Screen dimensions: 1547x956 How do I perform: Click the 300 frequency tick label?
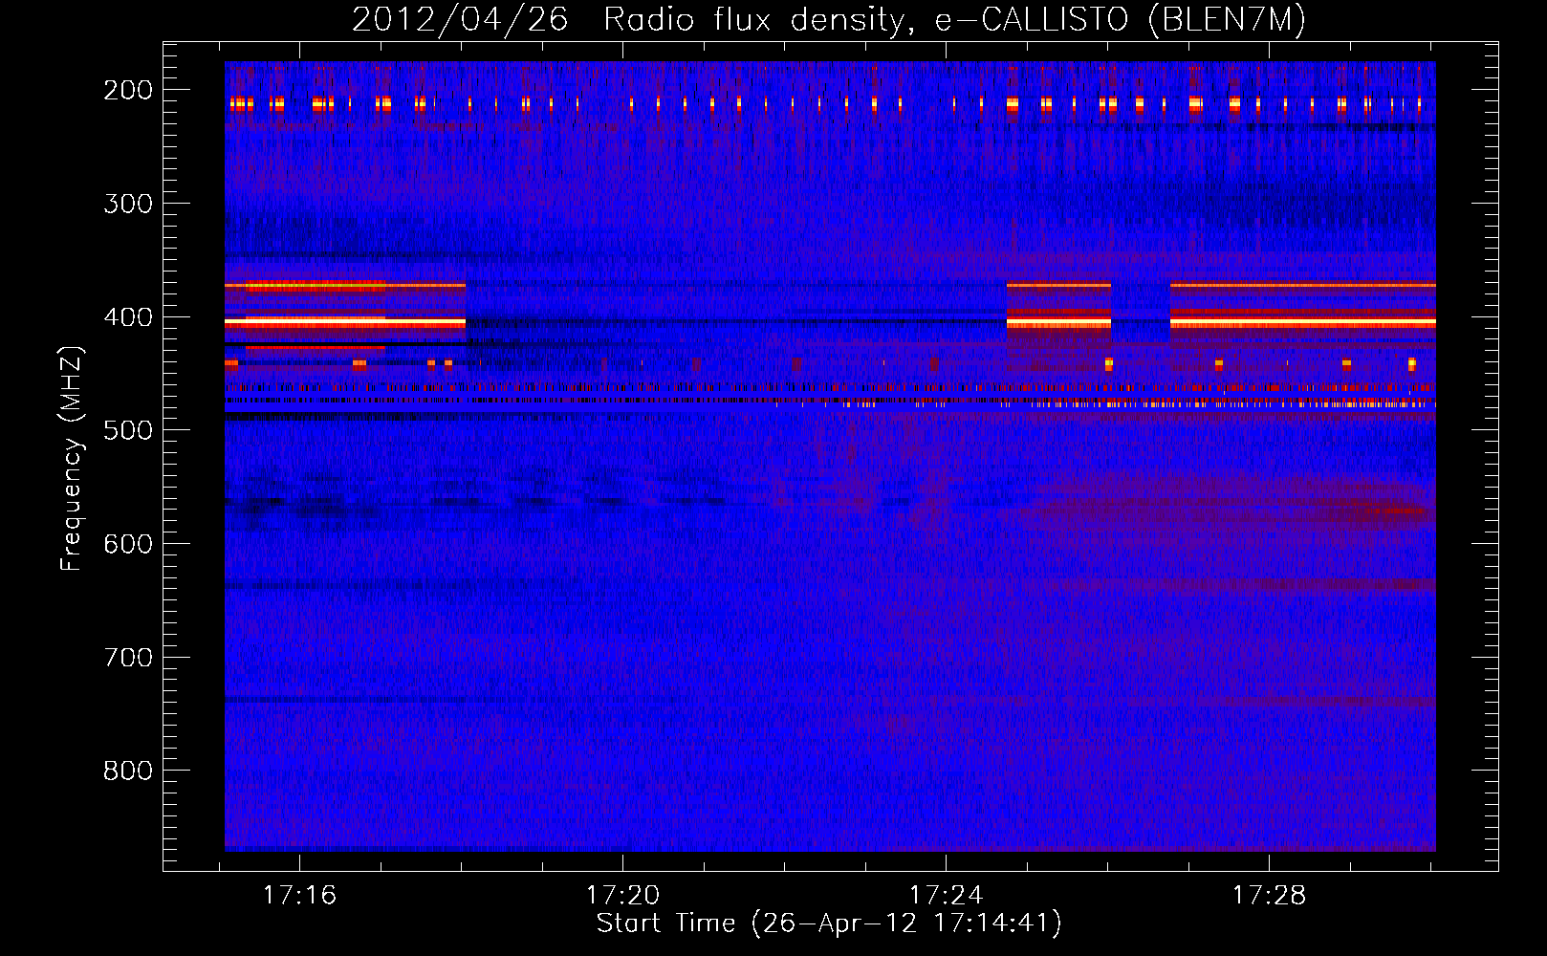[127, 204]
